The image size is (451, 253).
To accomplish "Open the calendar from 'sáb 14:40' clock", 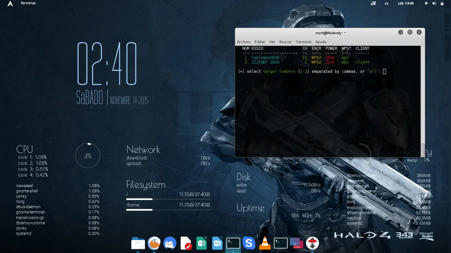I will (406, 3).
